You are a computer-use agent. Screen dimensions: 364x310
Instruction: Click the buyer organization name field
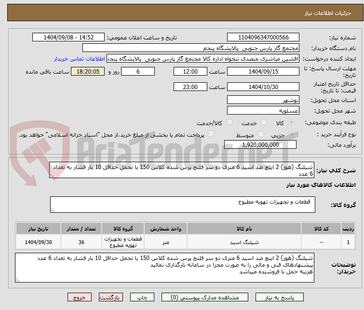pos(191,48)
